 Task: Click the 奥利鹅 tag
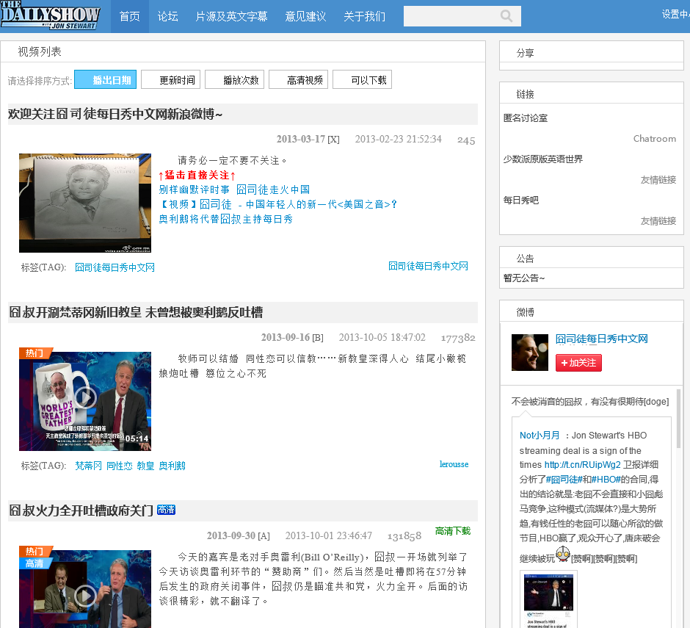(x=172, y=466)
